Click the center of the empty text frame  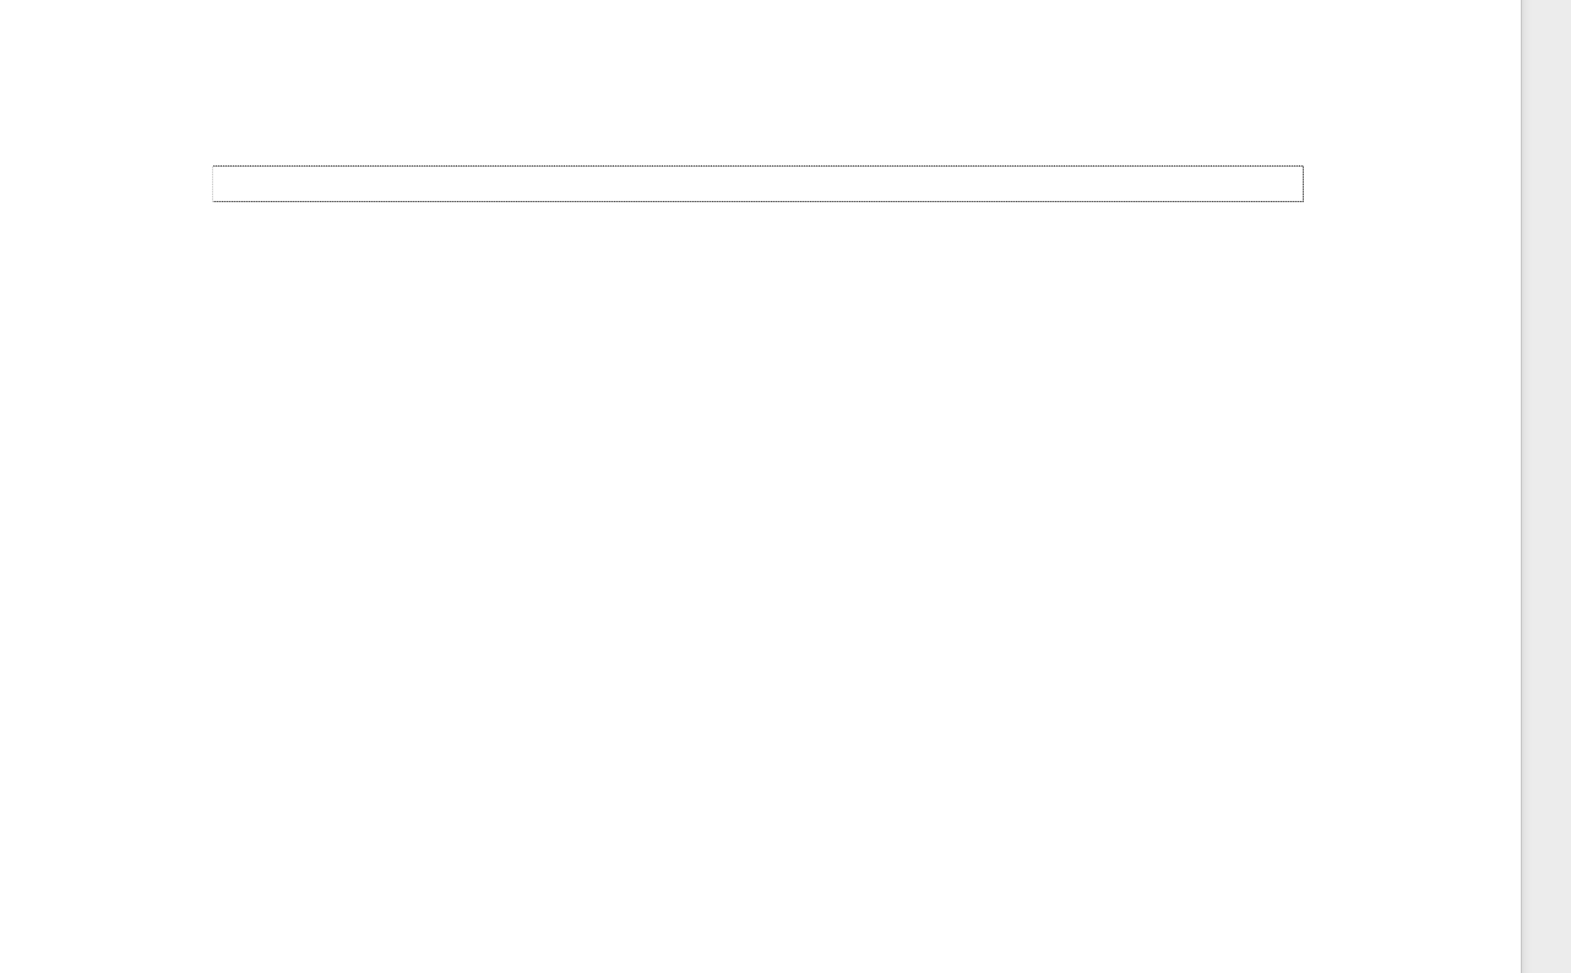(x=759, y=184)
